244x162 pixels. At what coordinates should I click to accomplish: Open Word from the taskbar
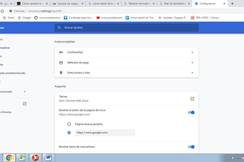48,158
